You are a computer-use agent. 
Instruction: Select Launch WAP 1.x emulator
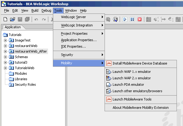click(141, 72)
